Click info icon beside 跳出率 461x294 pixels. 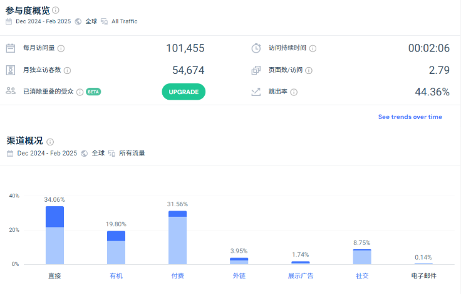pos(294,92)
